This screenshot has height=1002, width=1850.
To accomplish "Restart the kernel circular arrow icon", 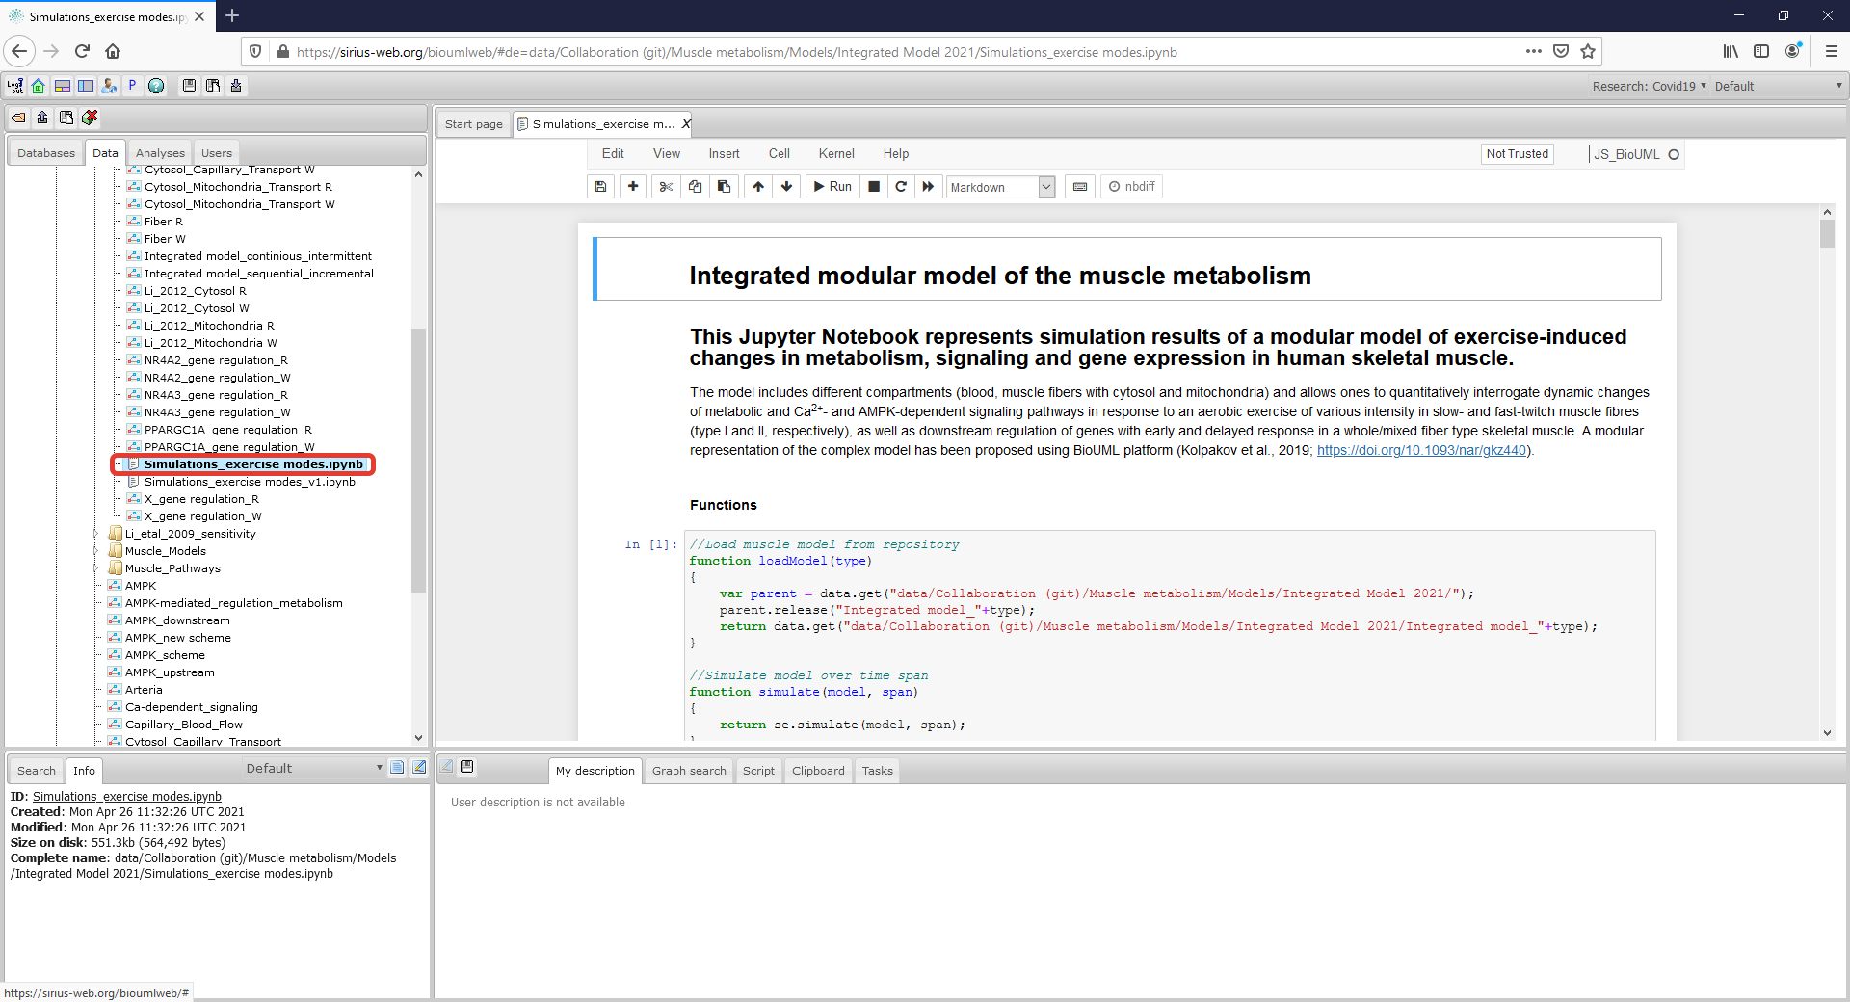I will coord(901,187).
